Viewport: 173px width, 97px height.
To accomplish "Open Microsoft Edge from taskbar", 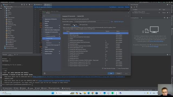I will pos(89,93).
